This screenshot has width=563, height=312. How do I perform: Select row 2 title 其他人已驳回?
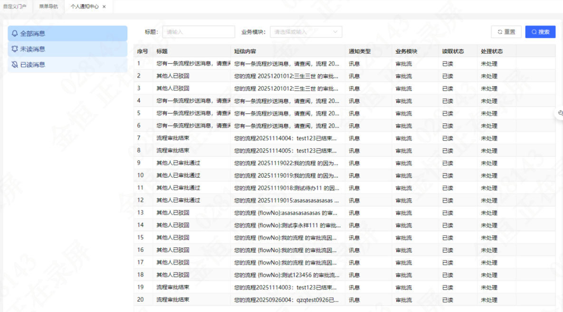[173, 76]
